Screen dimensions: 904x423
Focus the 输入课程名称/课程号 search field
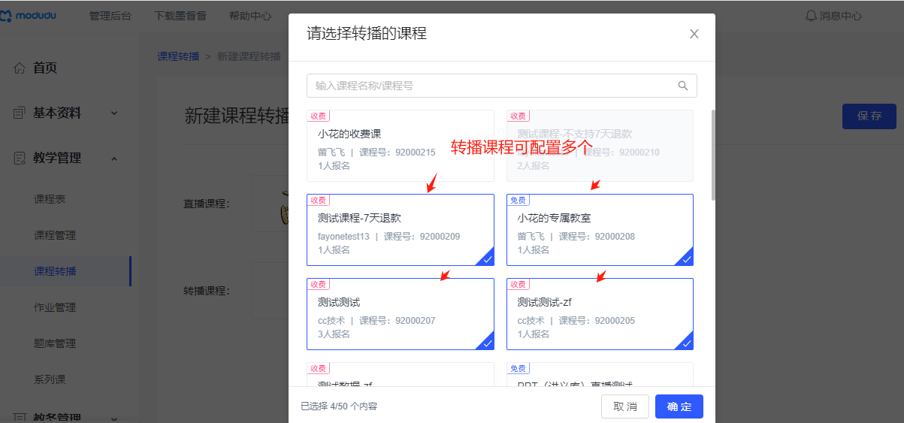pyautogui.click(x=502, y=86)
